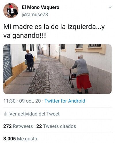The height and width of the screenshot is (143, 115).
Task: Open the tweet options chevron menu
Action: (x=110, y=7)
